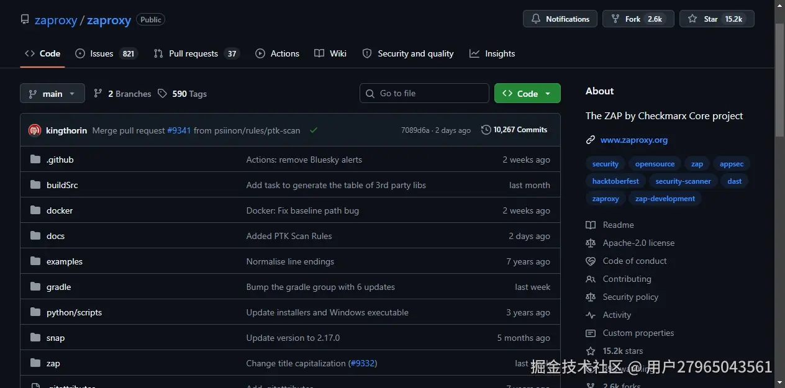This screenshot has height=388, width=785.
Task: Open zaproxy owner link in header
Action: click(56, 20)
